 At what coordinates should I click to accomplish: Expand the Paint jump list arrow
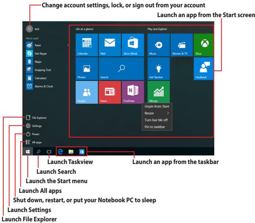coord(68,45)
